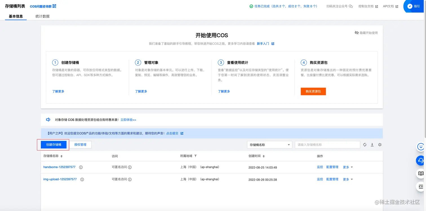
Task: Open the handsome-1252397577 bucket
Action: (x=59, y=167)
